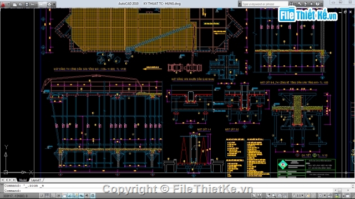The height and width of the screenshot is (199, 355).
Task: Click the Zoom magnifier status bar button
Action: point(274,196)
